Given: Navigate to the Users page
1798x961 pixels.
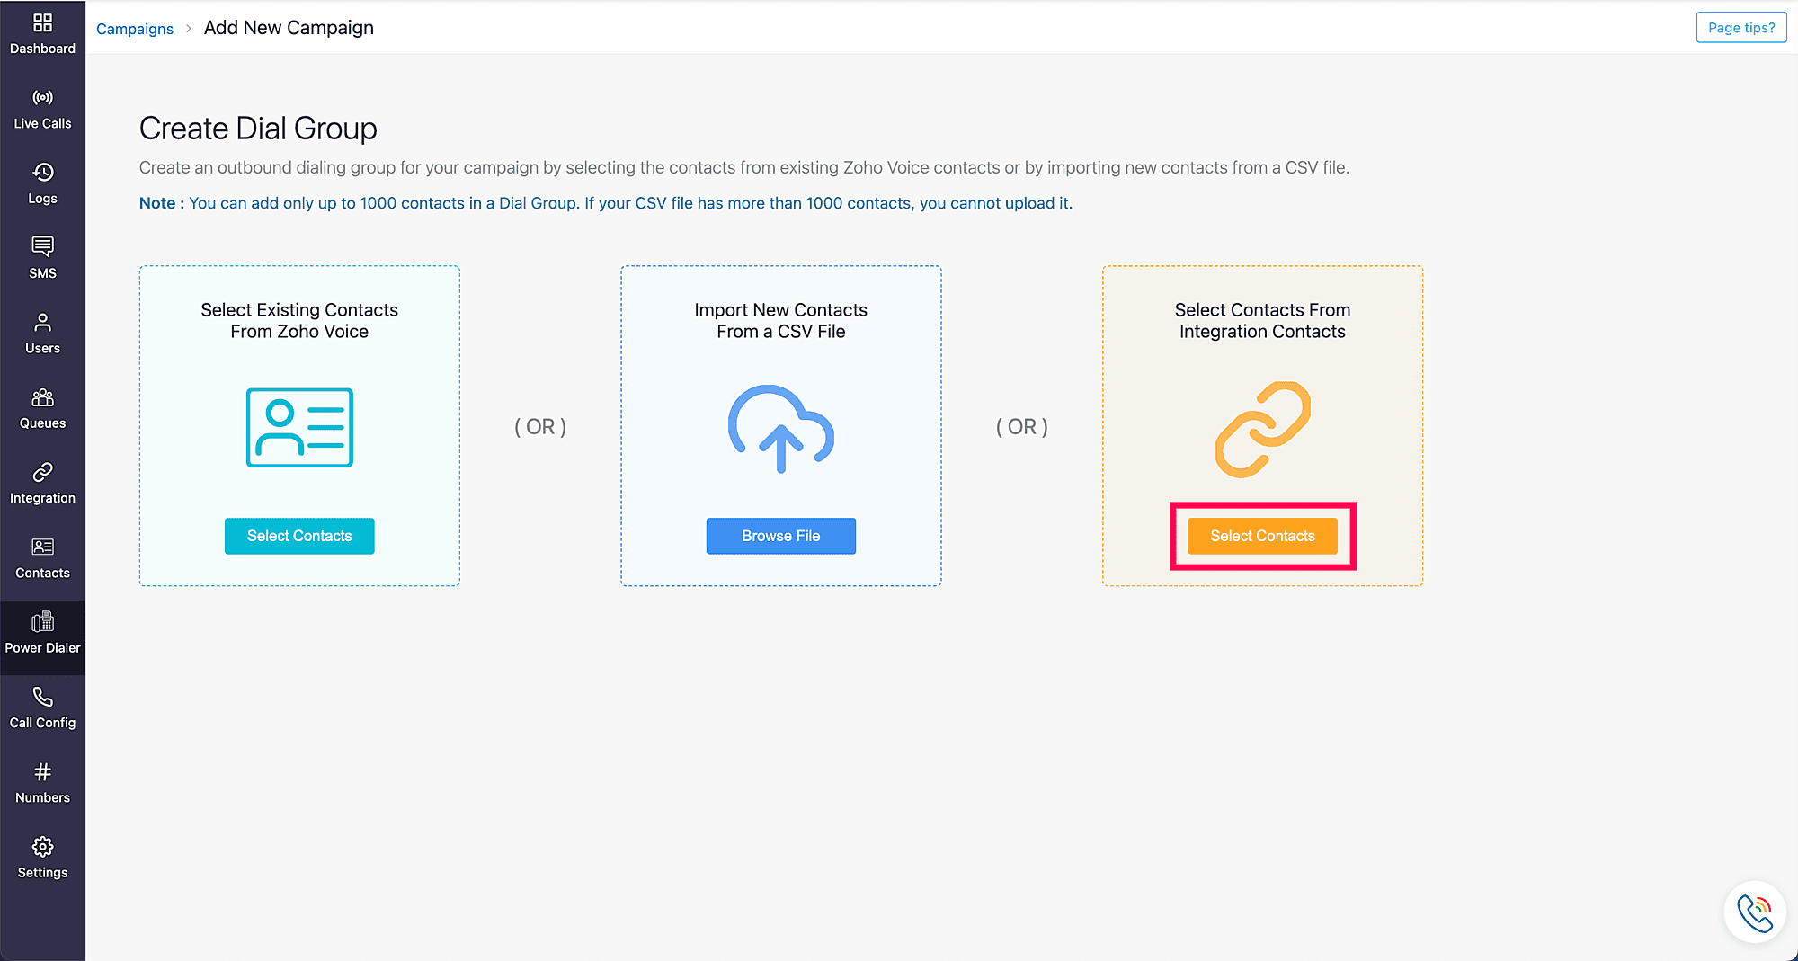Looking at the screenshot, I should [42, 334].
